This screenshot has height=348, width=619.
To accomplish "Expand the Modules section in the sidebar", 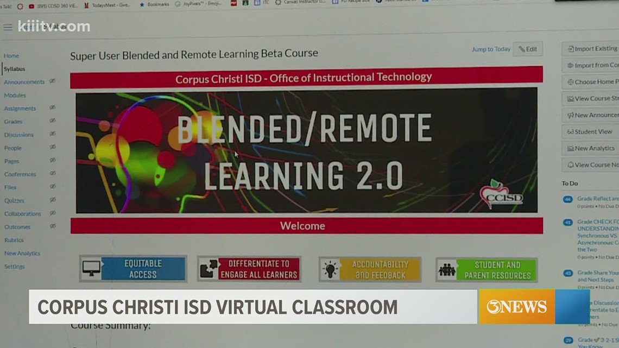I will (x=14, y=95).
